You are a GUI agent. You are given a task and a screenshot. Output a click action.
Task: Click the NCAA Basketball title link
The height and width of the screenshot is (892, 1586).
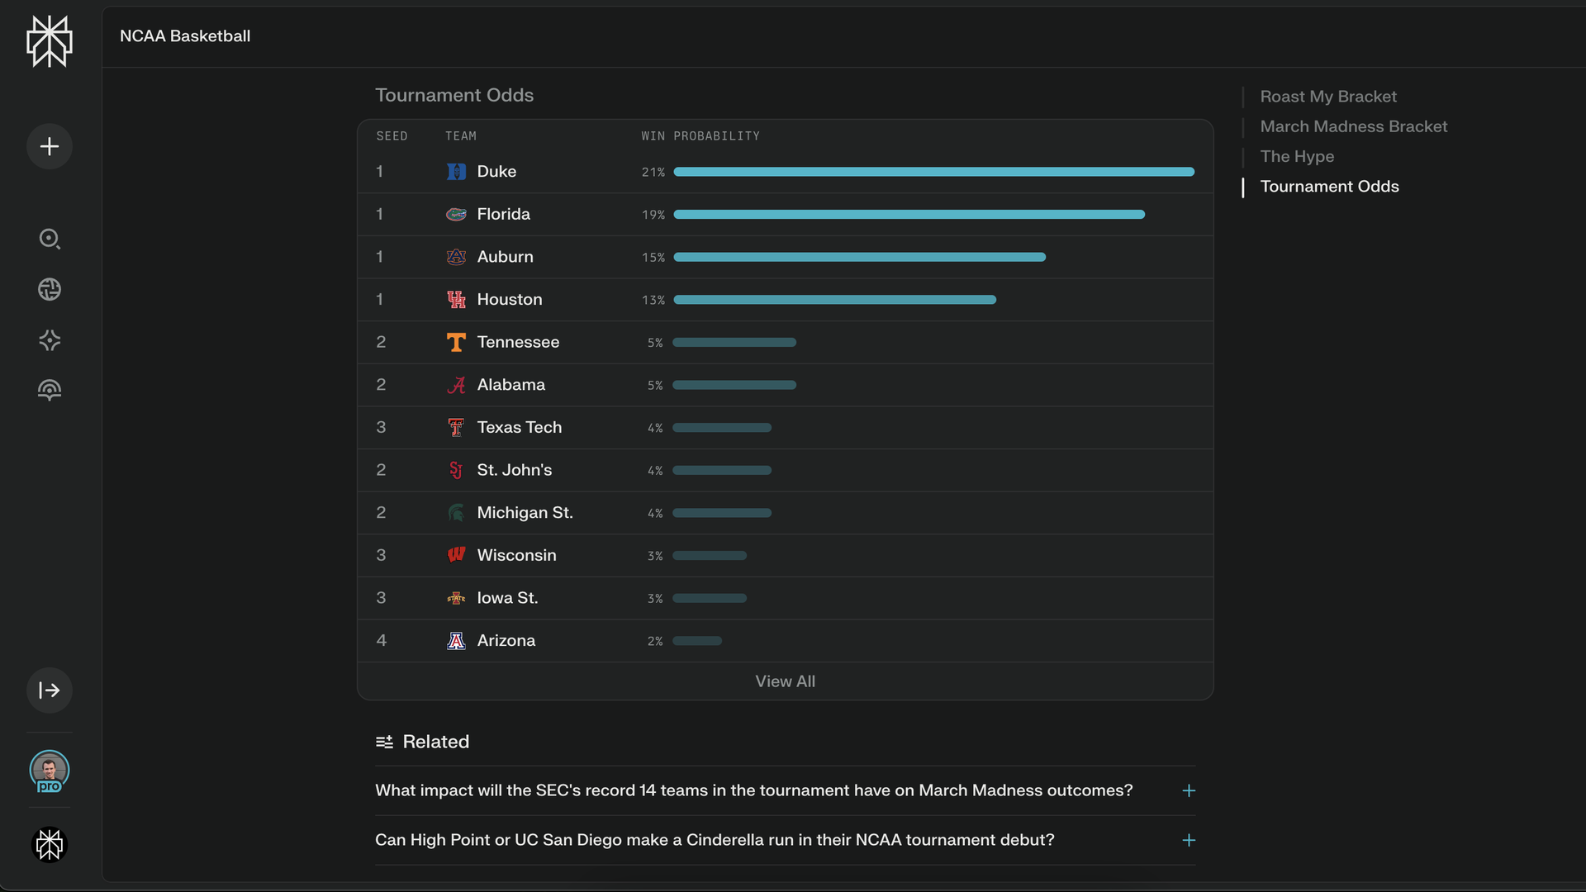click(185, 36)
